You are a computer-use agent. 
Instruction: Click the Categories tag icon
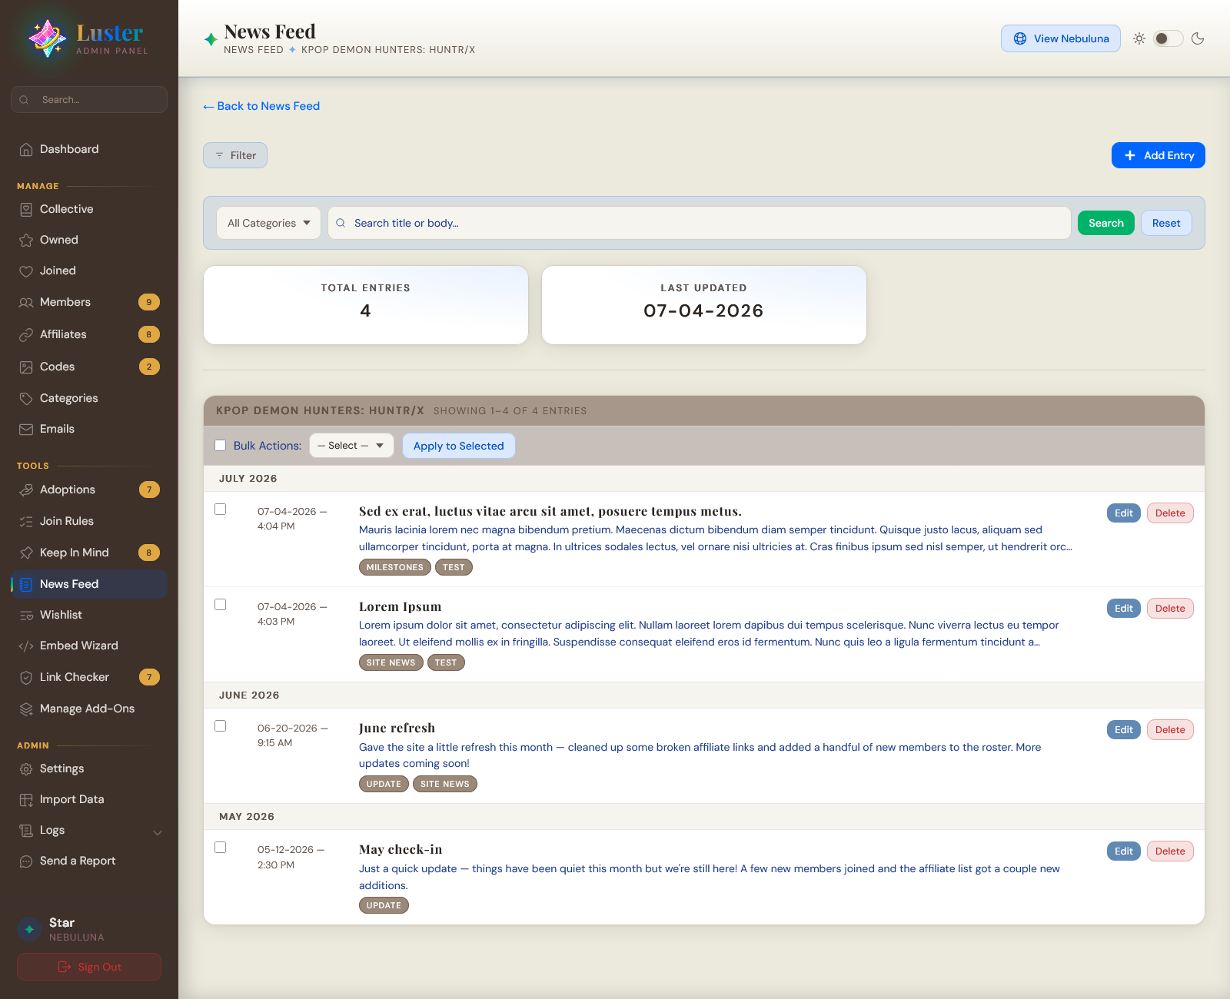click(x=26, y=399)
